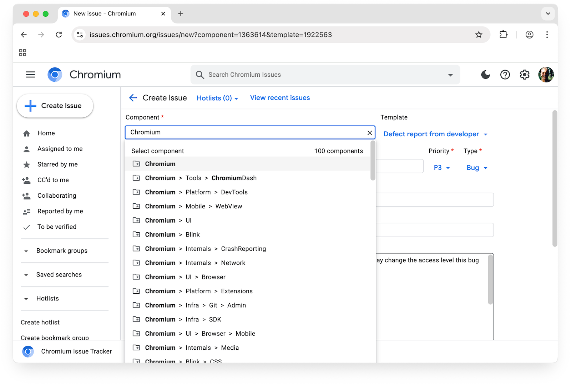Expand the Bookmark groups section
The height and width of the screenshot is (385, 571).
coord(26,251)
